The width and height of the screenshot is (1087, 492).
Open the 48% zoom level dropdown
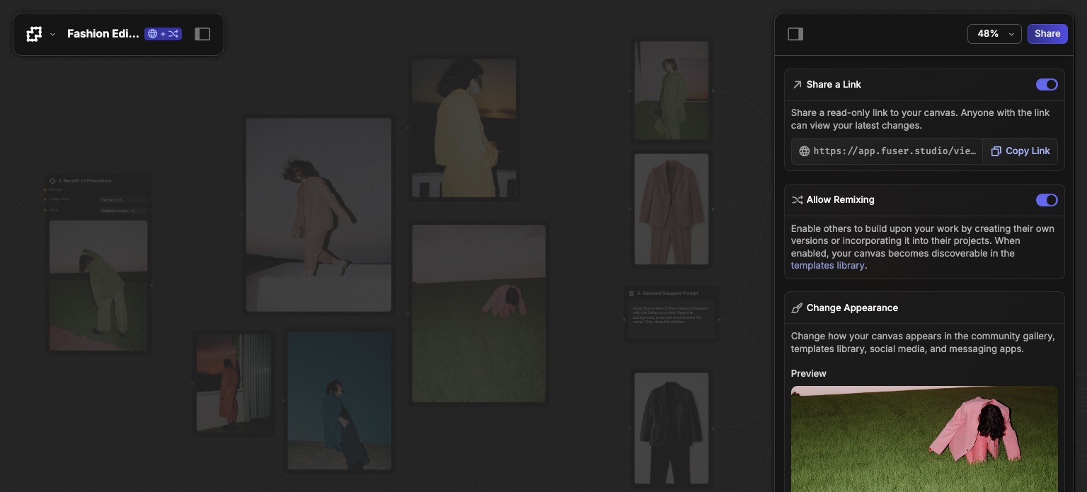pyautogui.click(x=994, y=34)
